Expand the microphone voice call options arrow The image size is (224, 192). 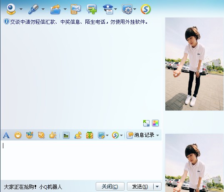click(x=43, y=9)
